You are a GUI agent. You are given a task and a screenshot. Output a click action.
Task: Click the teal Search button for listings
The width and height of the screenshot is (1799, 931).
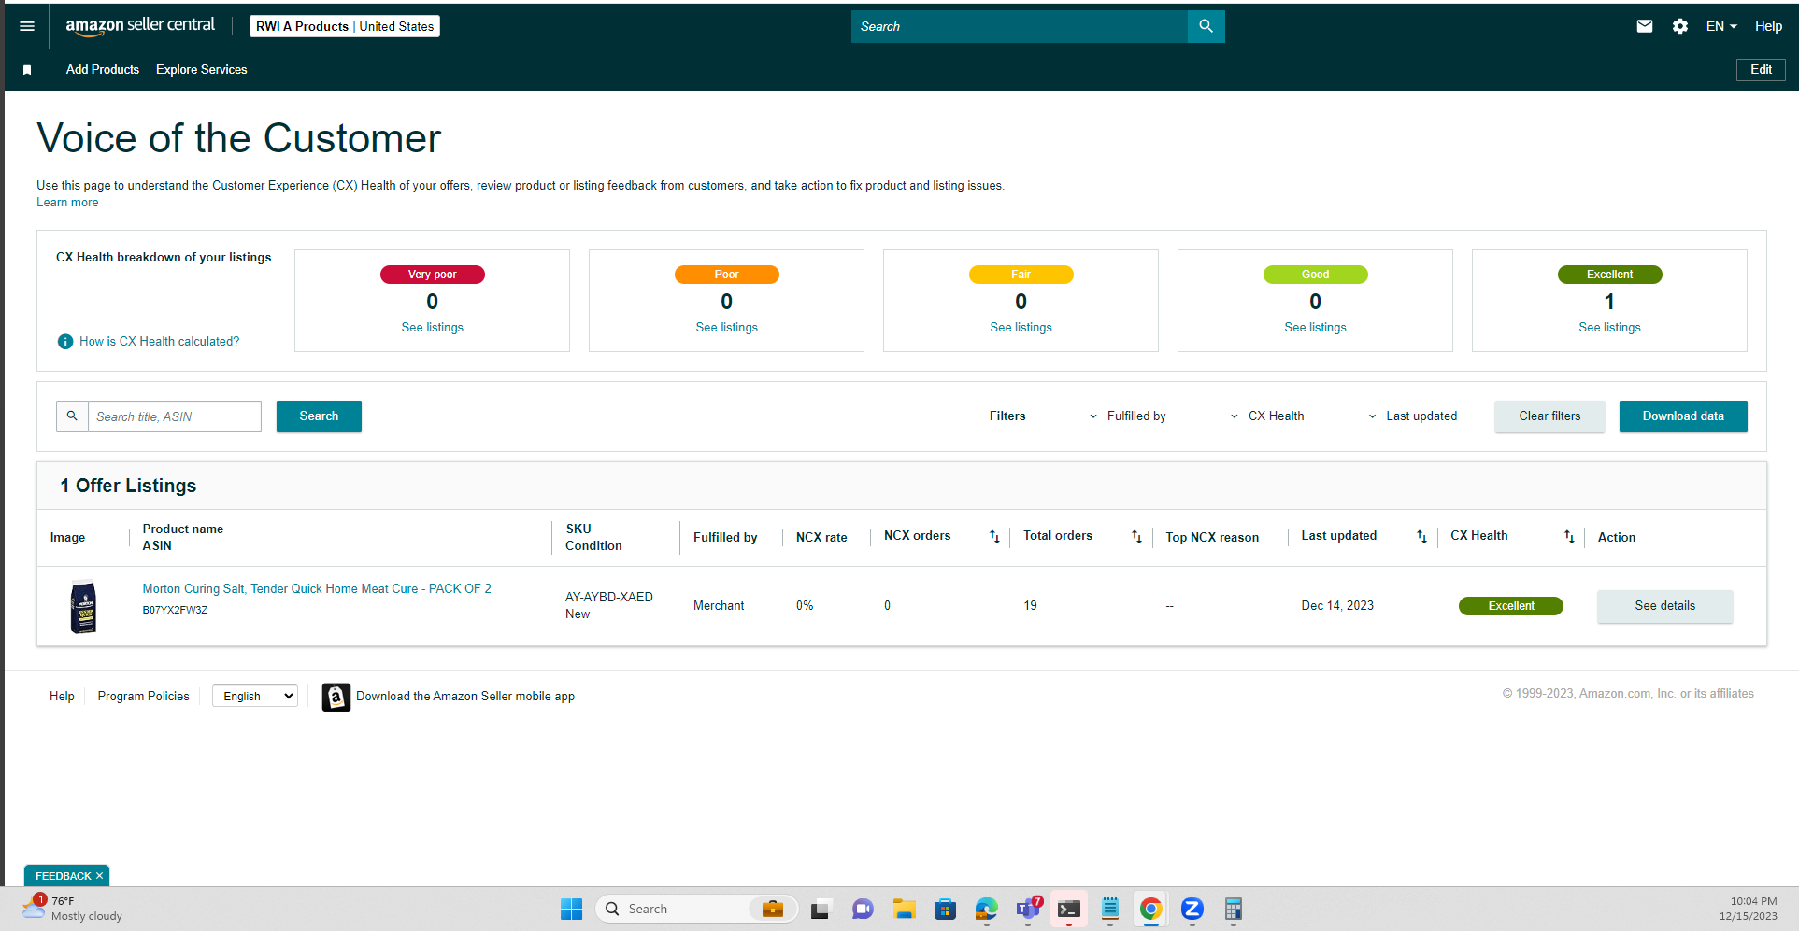tap(319, 416)
